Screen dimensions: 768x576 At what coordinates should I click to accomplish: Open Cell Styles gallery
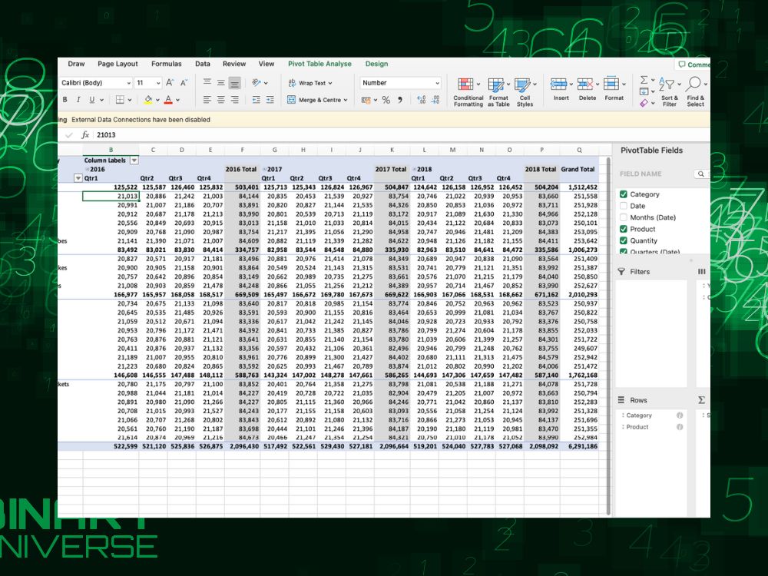click(x=525, y=91)
